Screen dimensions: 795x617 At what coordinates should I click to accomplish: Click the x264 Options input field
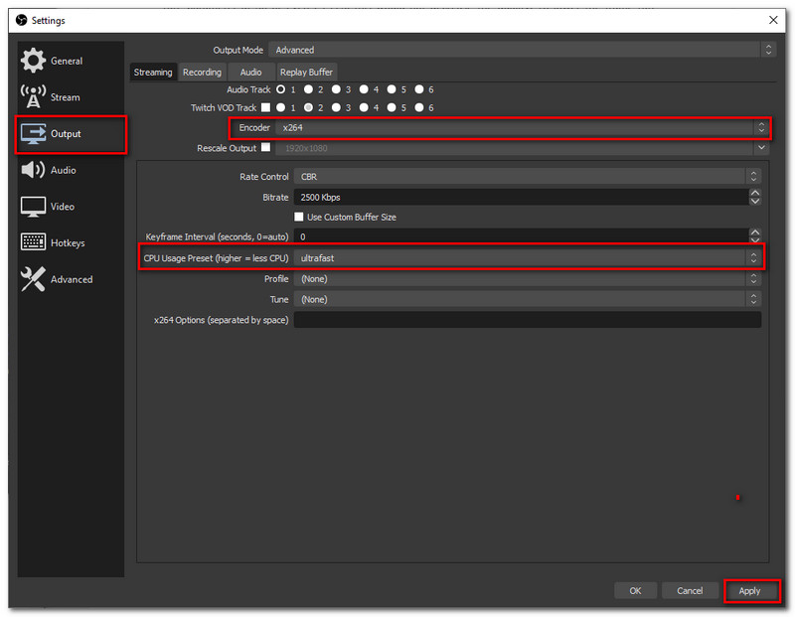pos(527,320)
